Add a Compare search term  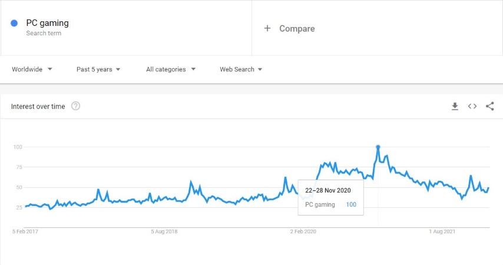click(297, 28)
